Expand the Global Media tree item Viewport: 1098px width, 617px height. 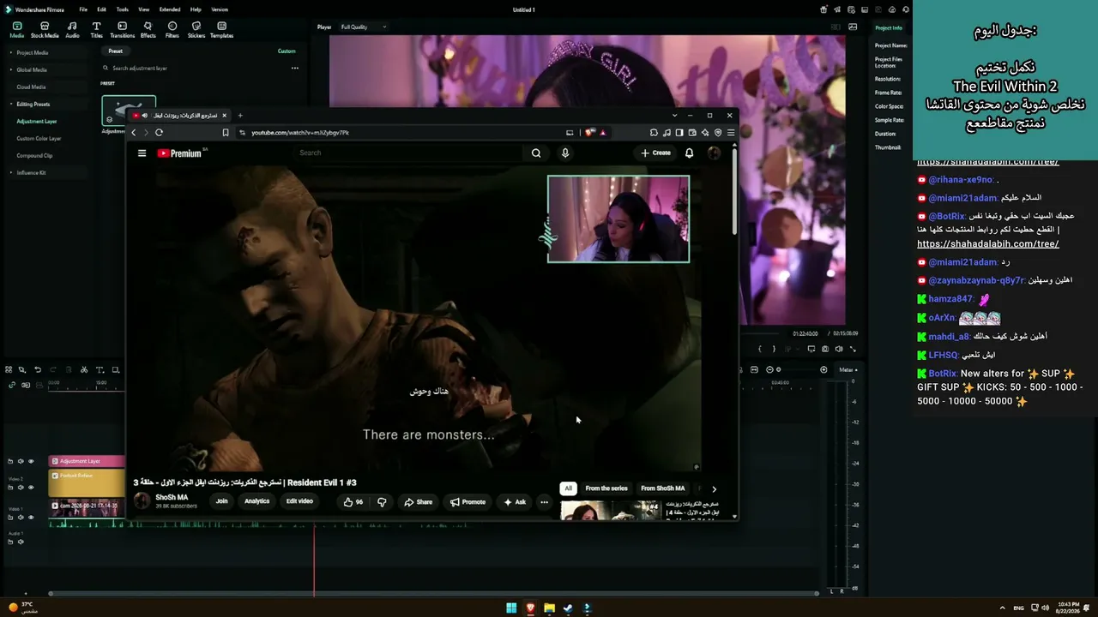pyautogui.click(x=11, y=69)
